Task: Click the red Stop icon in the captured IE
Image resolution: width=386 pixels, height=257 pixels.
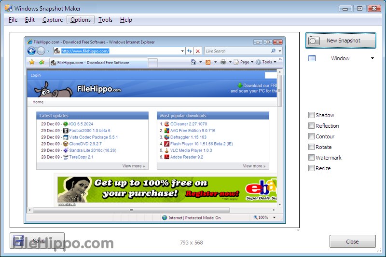Action: click(x=198, y=51)
